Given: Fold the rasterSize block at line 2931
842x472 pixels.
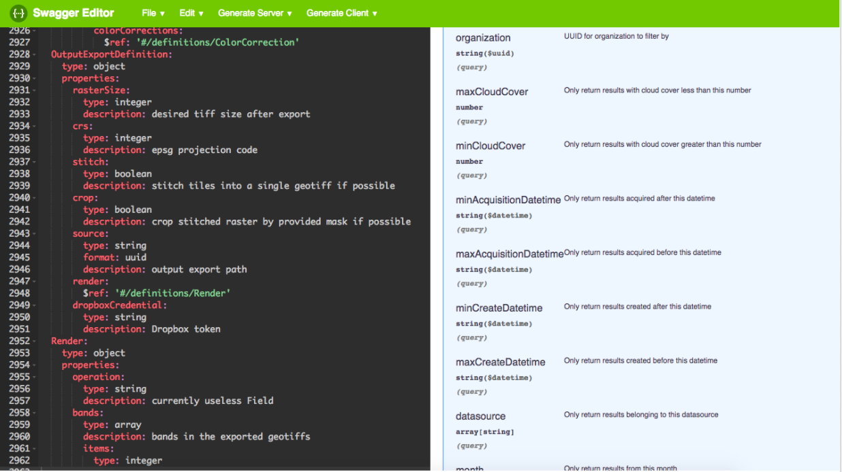Looking at the screenshot, I should [x=34, y=90].
